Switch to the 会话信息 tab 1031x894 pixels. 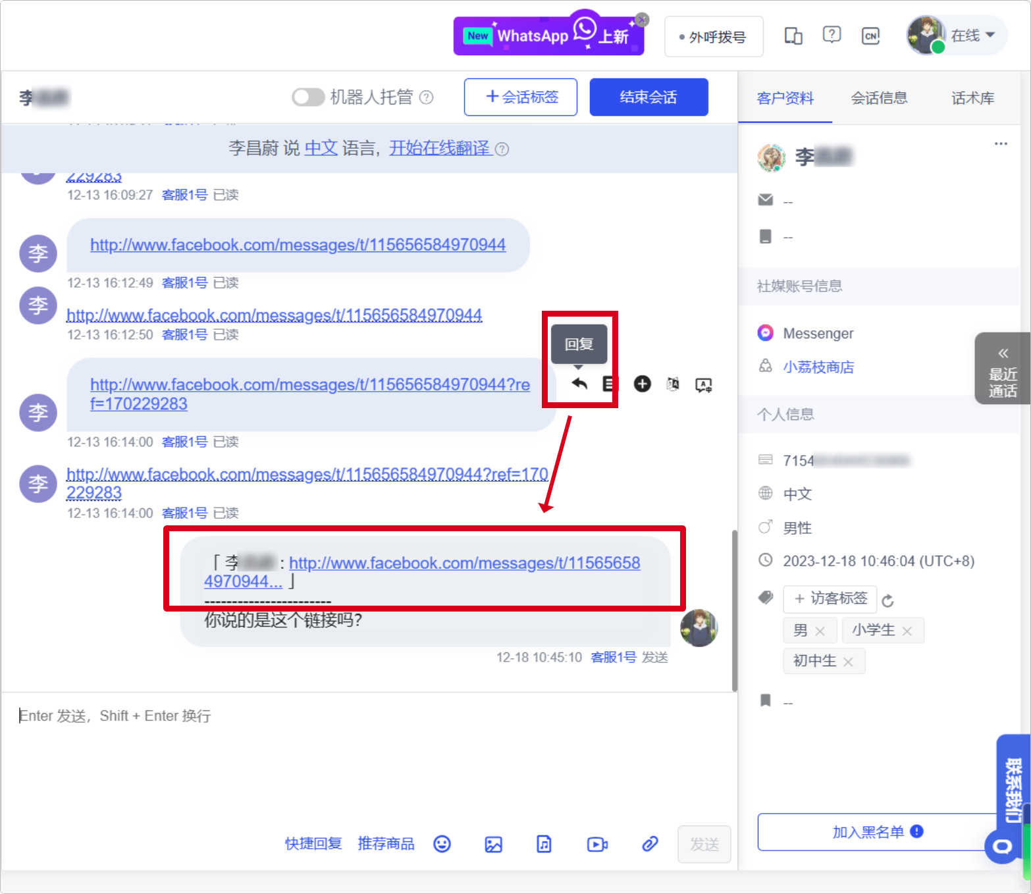click(x=878, y=98)
